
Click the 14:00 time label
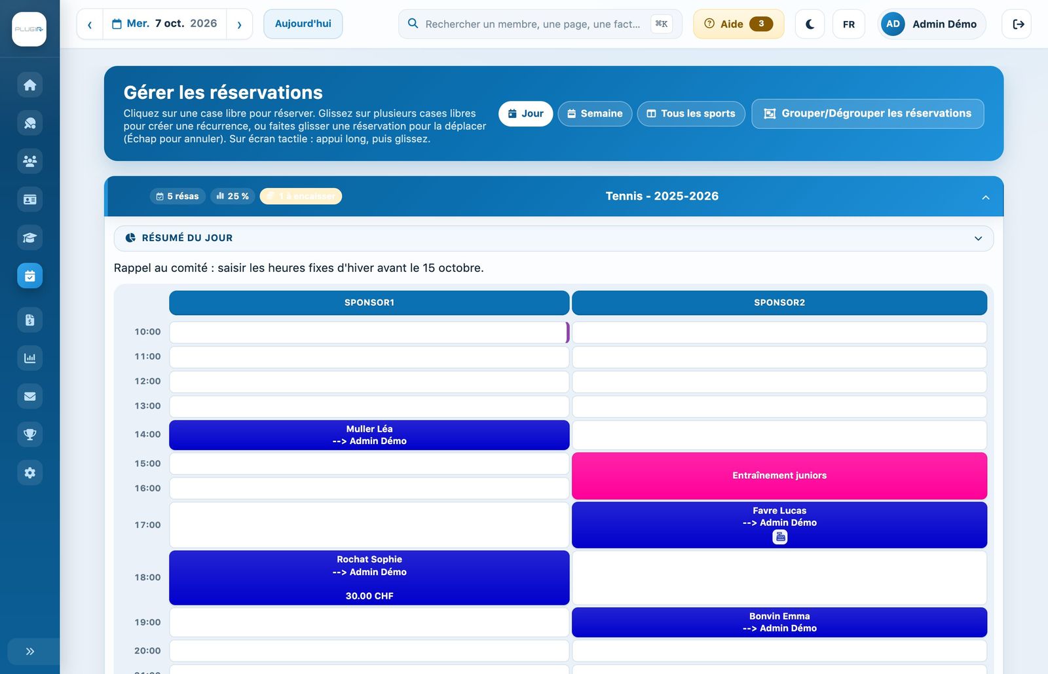[x=147, y=434]
